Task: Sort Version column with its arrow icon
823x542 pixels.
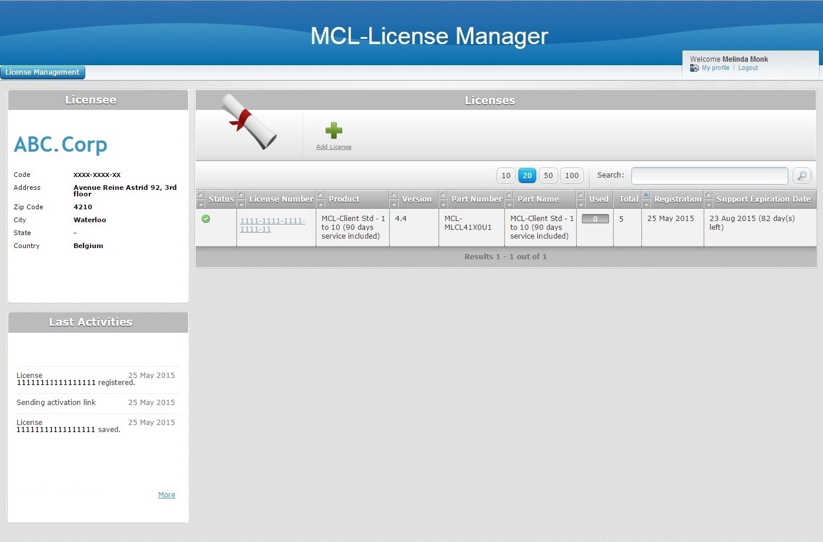Action: point(394,199)
